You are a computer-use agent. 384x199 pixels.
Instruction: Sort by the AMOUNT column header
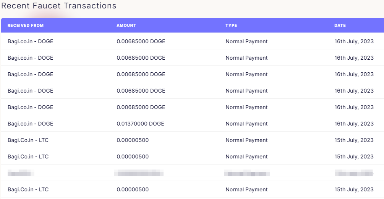pyautogui.click(x=126, y=25)
